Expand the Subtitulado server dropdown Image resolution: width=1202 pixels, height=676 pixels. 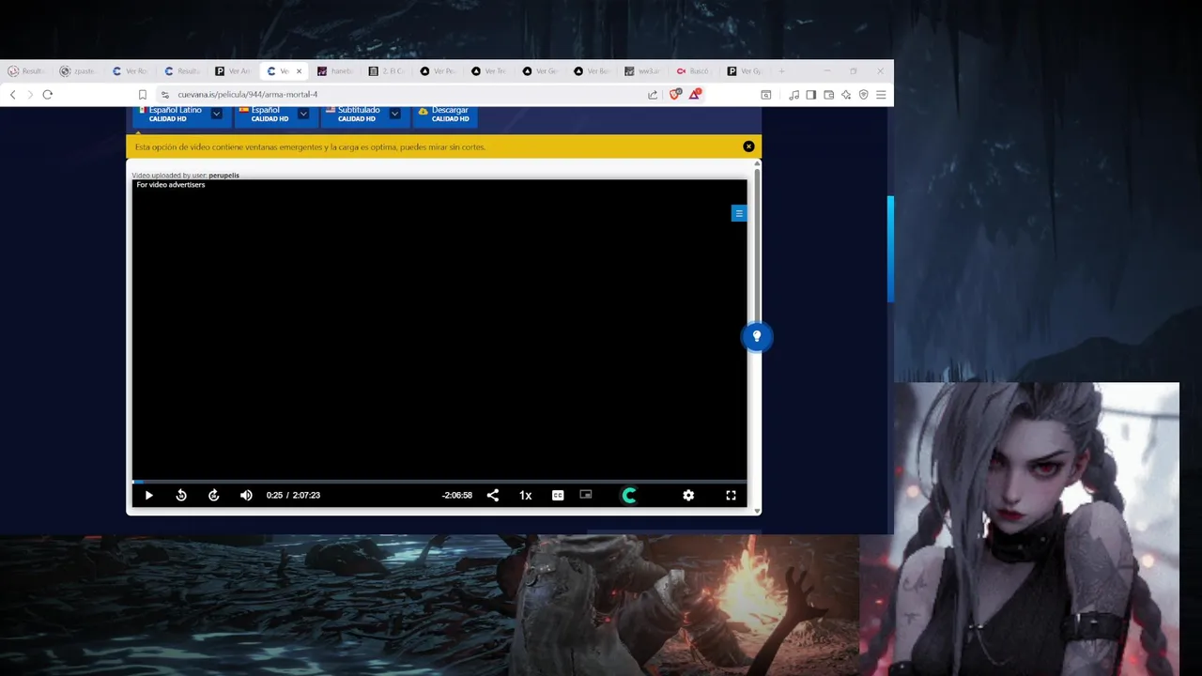pyautogui.click(x=394, y=114)
